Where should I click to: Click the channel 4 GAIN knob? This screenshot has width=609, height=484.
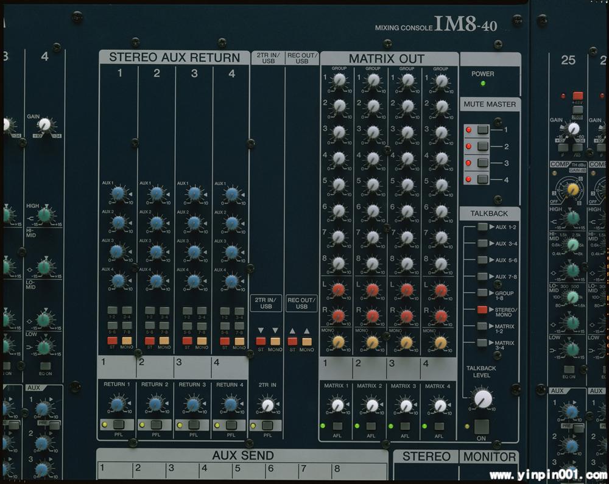tap(44, 125)
